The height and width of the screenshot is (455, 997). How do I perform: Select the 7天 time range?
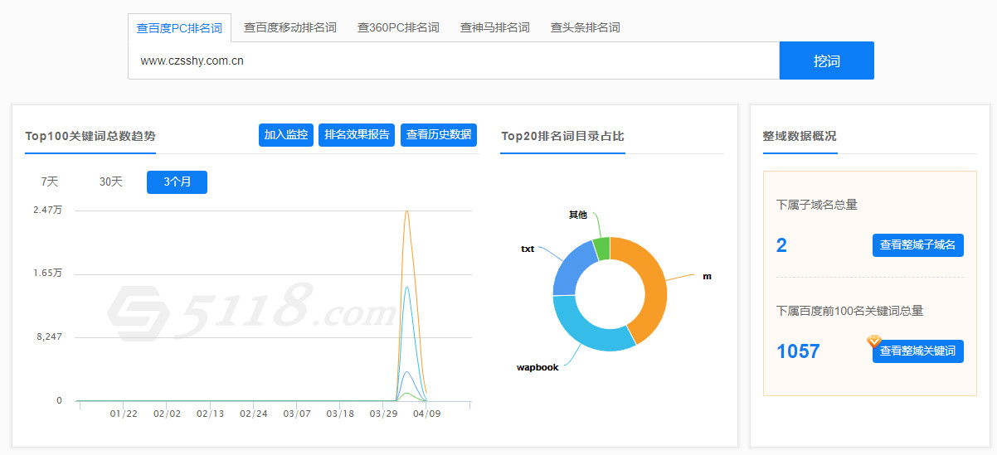pos(50,182)
